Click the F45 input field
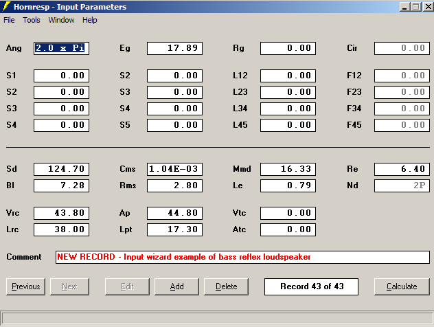 tap(402, 125)
